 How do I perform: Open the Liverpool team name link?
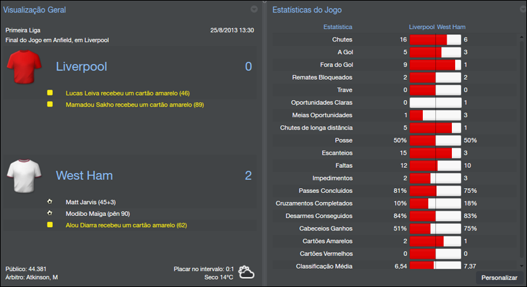click(81, 66)
